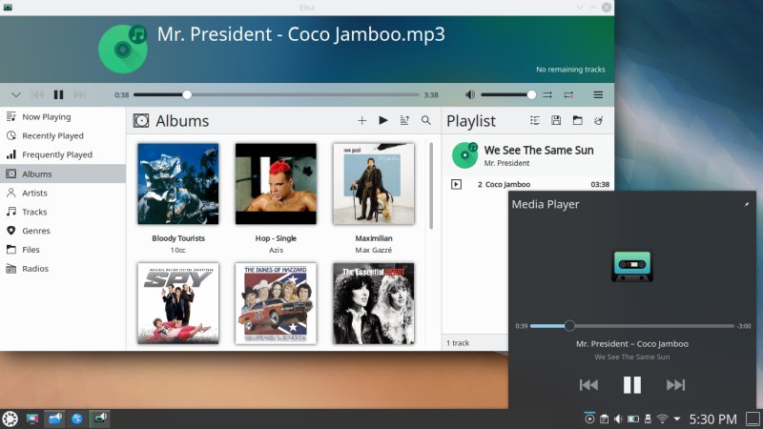Open the Spy album cover

coord(178,303)
